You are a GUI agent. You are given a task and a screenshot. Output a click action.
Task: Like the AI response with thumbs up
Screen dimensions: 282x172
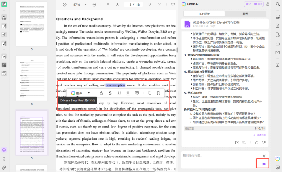(x=256, y=143)
